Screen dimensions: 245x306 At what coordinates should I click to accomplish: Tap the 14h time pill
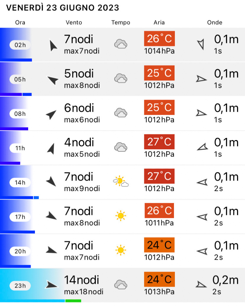[20, 183]
